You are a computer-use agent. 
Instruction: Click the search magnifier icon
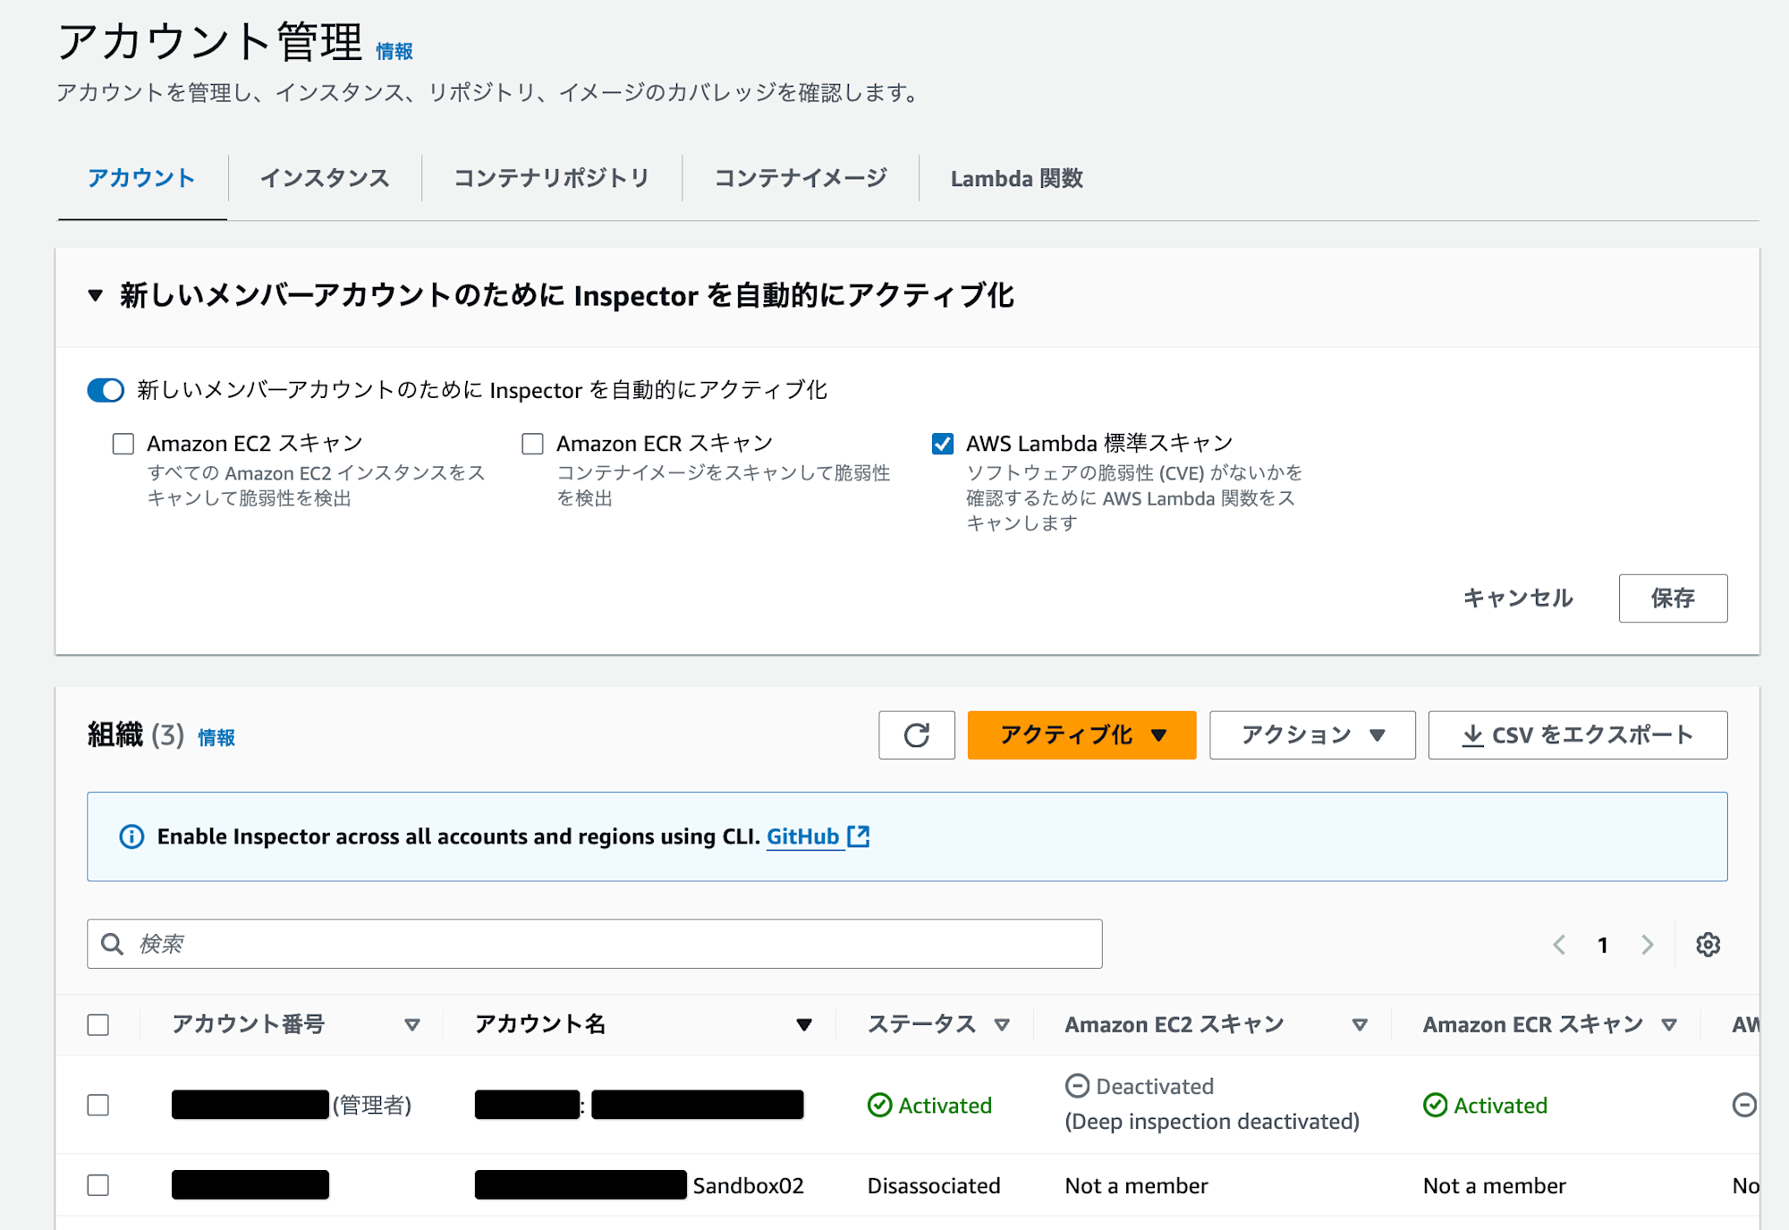tap(112, 944)
